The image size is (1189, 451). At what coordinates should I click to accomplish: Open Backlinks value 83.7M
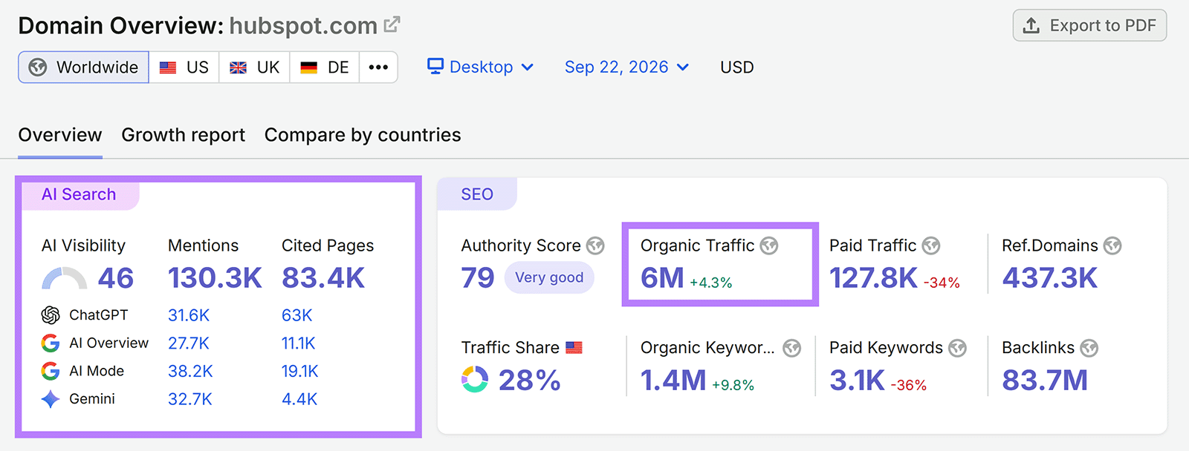coord(1045,381)
